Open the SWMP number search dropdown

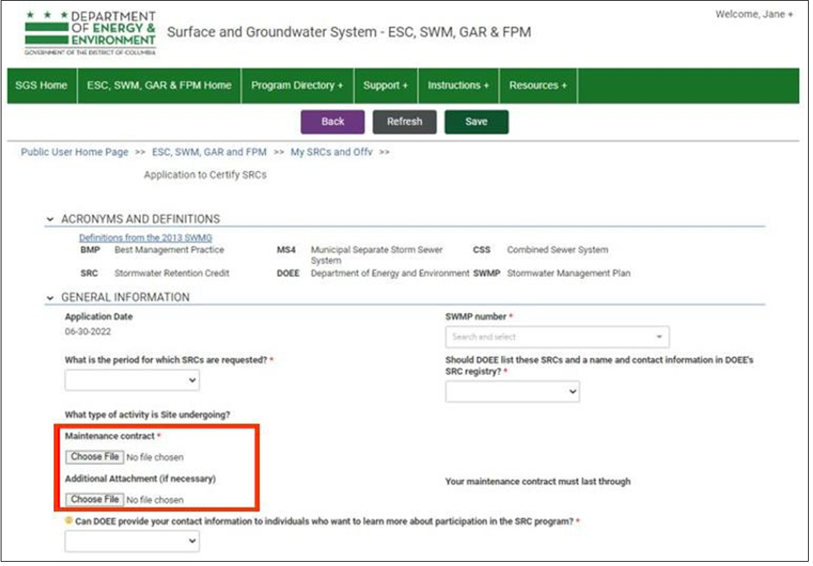pos(557,337)
